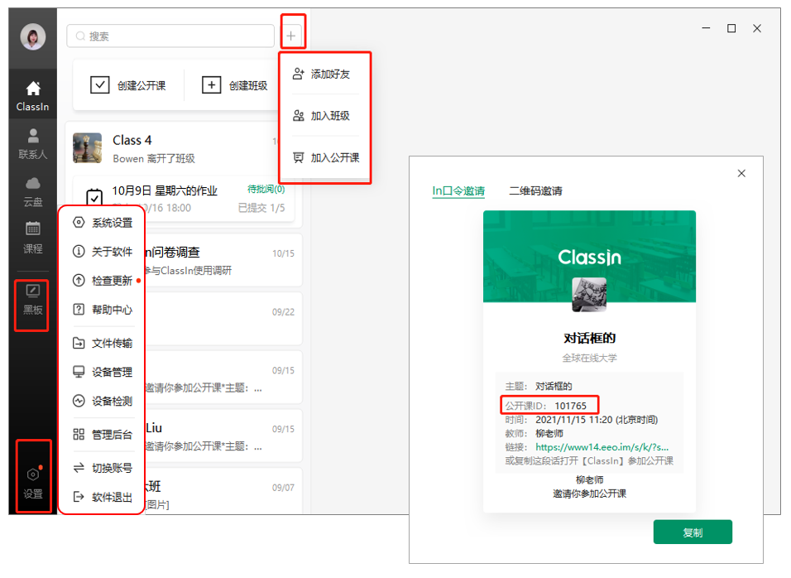Image resolution: width=791 pixels, height=578 pixels.
Task: Click 创建班级 button
Action: [x=235, y=85]
